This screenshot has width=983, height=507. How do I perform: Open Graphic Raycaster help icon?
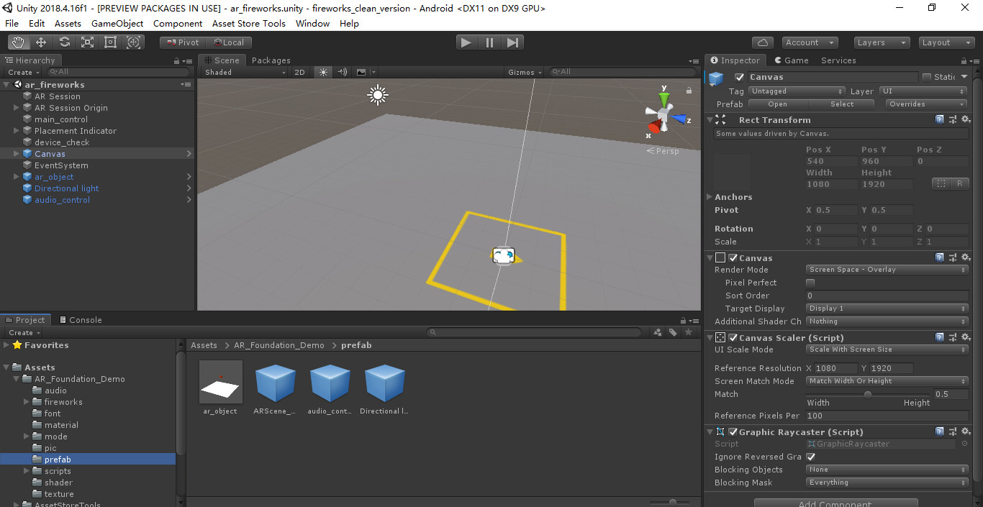[940, 431]
